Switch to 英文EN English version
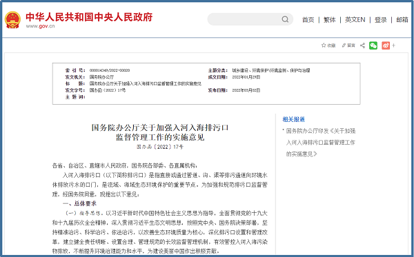The width and height of the screenshot is (414, 257). (355, 20)
